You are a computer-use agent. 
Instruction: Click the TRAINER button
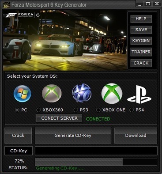click(x=141, y=52)
